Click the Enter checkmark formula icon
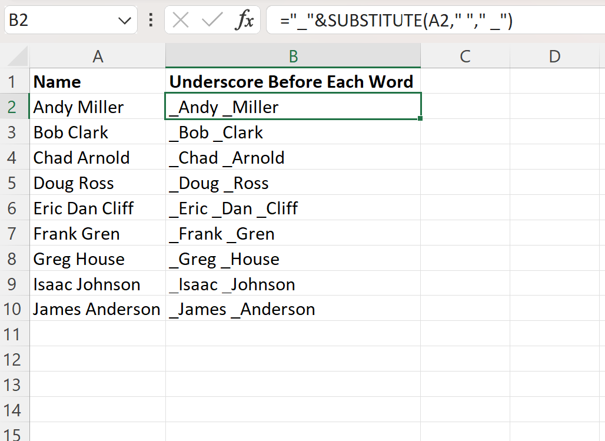605x441 pixels. click(x=211, y=21)
